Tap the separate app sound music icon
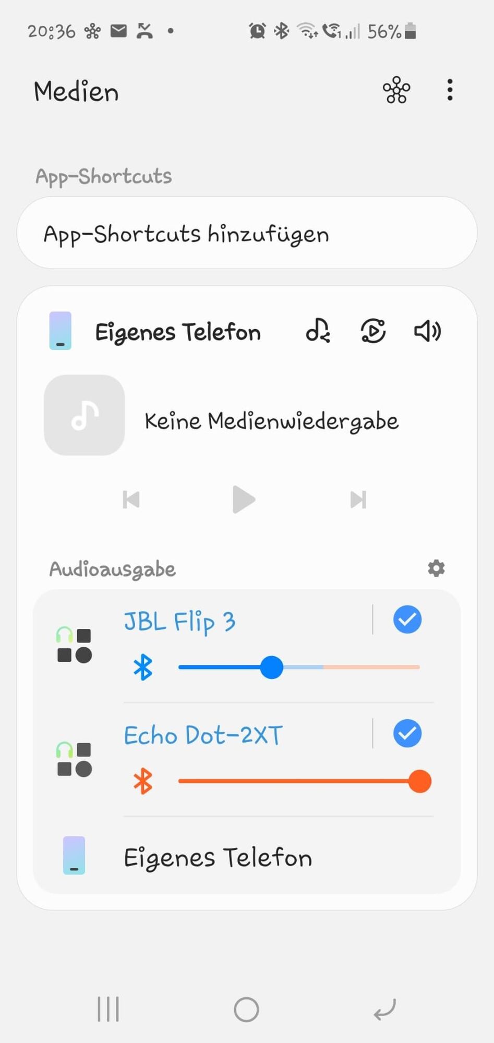 [x=318, y=331]
